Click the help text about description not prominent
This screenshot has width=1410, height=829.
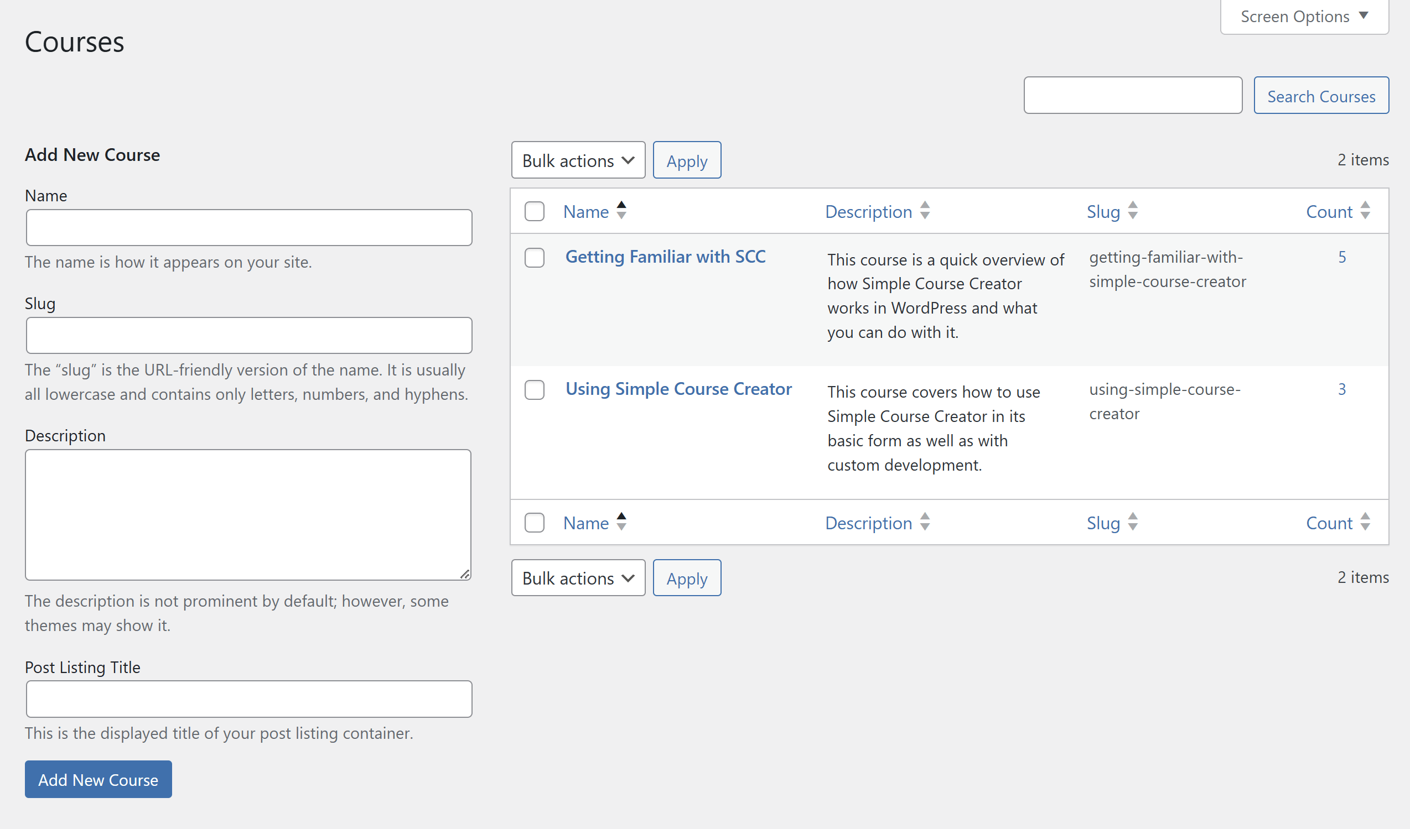click(x=237, y=613)
